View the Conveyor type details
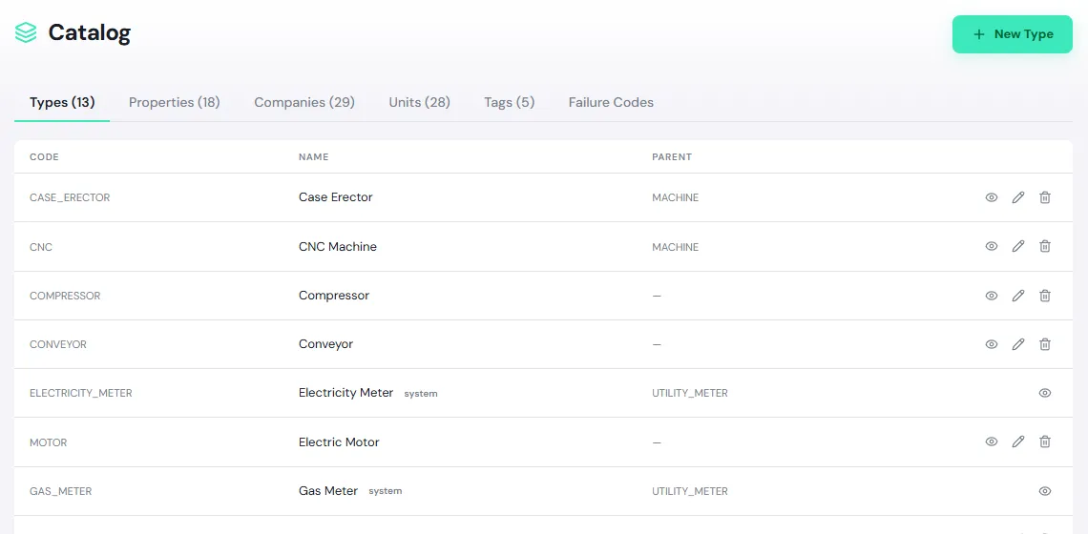The width and height of the screenshot is (1088, 534). click(x=992, y=344)
